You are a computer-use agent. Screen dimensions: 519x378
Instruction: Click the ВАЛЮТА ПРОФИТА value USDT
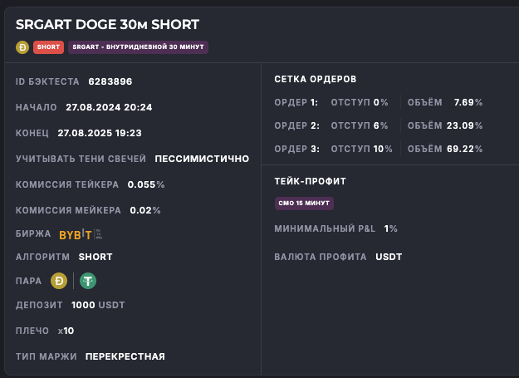(x=389, y=257)
